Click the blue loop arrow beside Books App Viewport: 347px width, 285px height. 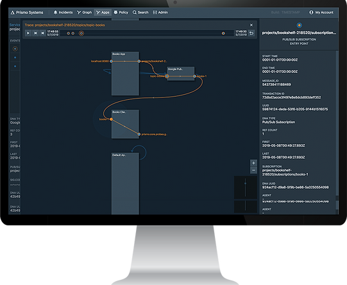107,71
